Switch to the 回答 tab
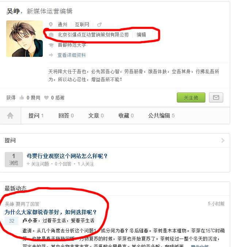 coord(66,115)
